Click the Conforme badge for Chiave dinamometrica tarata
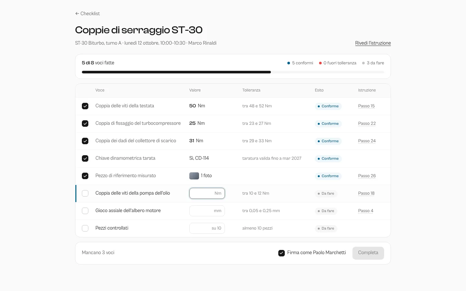The image size is (466, 291). point(328,158)
